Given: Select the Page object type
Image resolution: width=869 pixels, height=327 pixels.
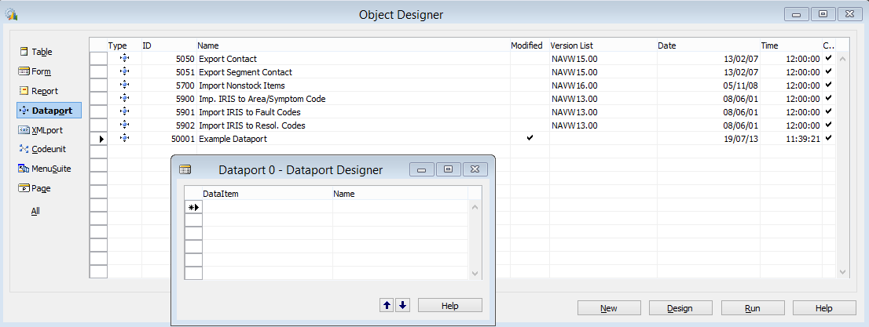Looking at the screenshot, I should [35, 188].
